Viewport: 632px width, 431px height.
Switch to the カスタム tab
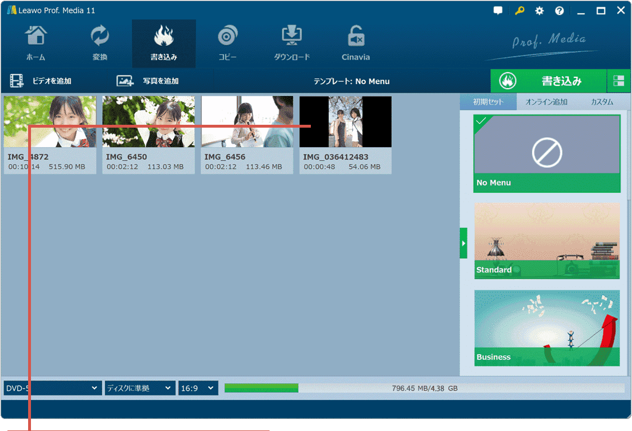pos(602,102)
